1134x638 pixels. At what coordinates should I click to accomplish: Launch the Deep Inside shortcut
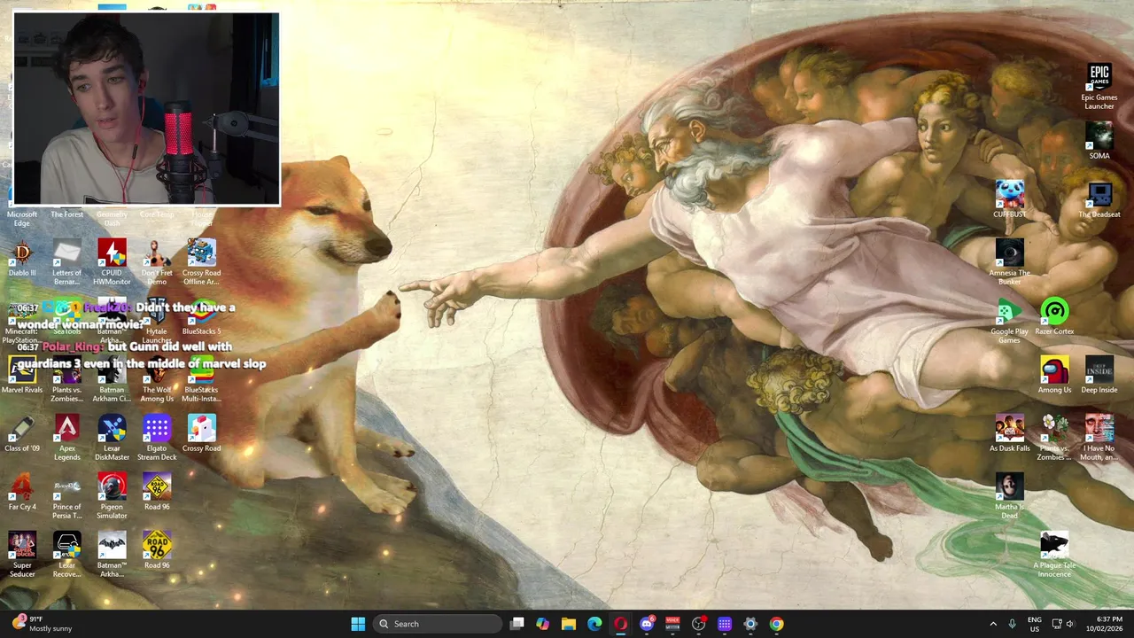coord(1099,376)
